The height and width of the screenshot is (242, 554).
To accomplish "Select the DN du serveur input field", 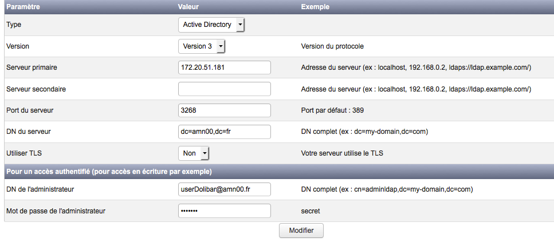I will pos(224,132).
